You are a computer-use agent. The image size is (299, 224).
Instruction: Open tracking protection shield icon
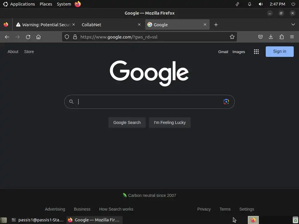point(67,37)
